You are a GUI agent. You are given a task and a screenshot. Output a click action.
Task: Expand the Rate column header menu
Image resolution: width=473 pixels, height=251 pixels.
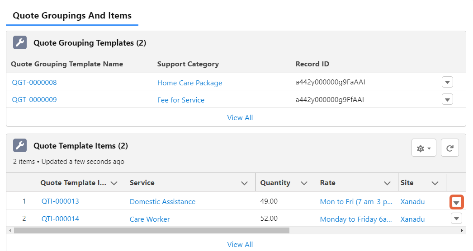387,183
